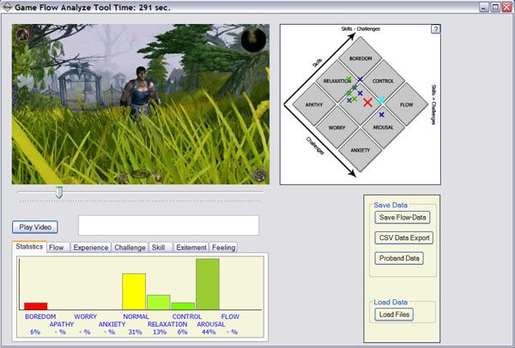The width and height of the screenshot is (515, 348).
Task: Open the Exitement tab
Action: 191,248
